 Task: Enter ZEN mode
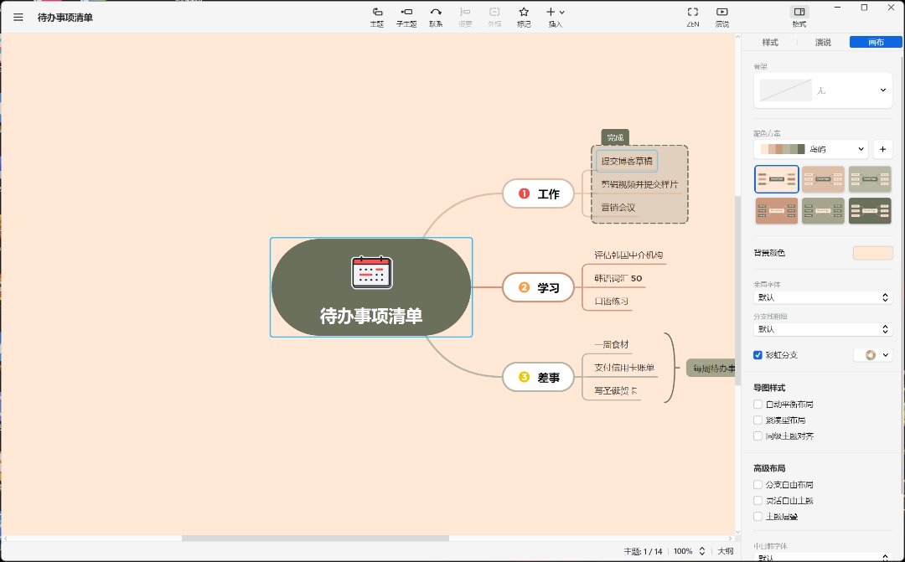[693, 16]
